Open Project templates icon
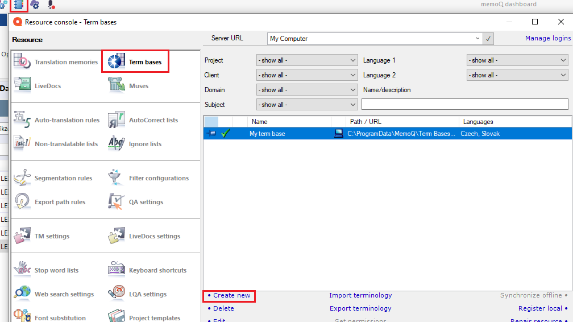This screenshot has width=573, height=322. pyautogui.click(x=117, y=316)
